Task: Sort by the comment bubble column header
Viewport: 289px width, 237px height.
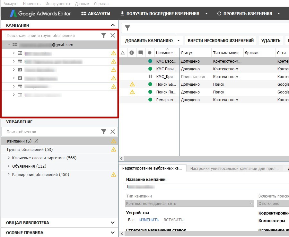Action: (141, 53)
